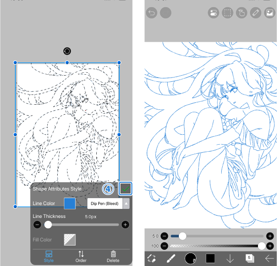Switch to the Order tab
The image size is (277, 266).
(81, 256)
